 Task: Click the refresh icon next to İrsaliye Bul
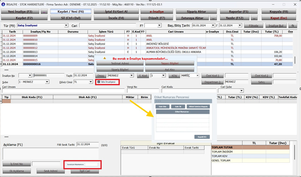click(x=292, y=26)
